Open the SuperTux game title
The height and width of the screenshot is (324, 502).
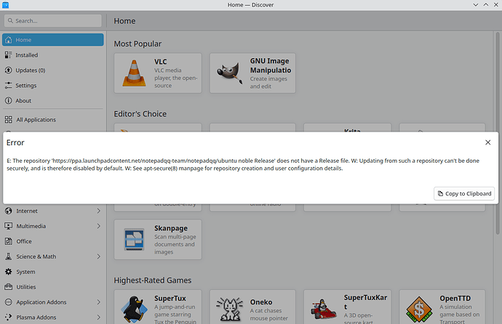click(x=170, y=298)
